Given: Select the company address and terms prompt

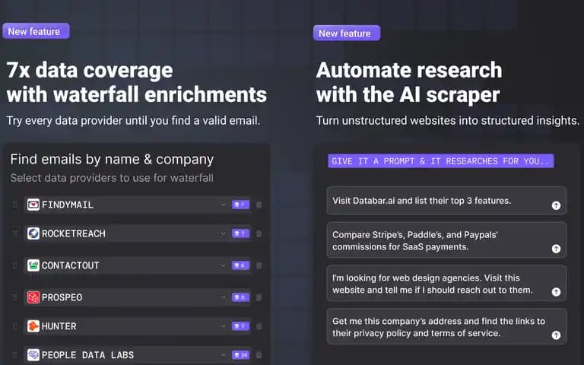Looking at the screenshot, I should point(446,327).
